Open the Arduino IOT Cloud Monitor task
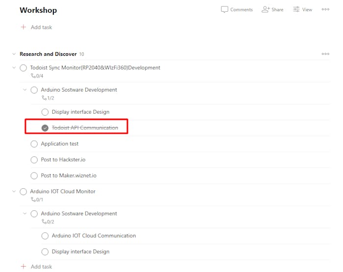 click(x=63, y=191)
